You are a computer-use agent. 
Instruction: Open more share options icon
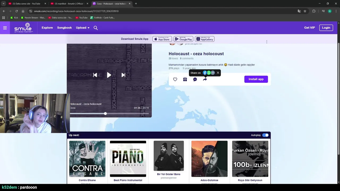pyautogui.click(x=213, y=73)
